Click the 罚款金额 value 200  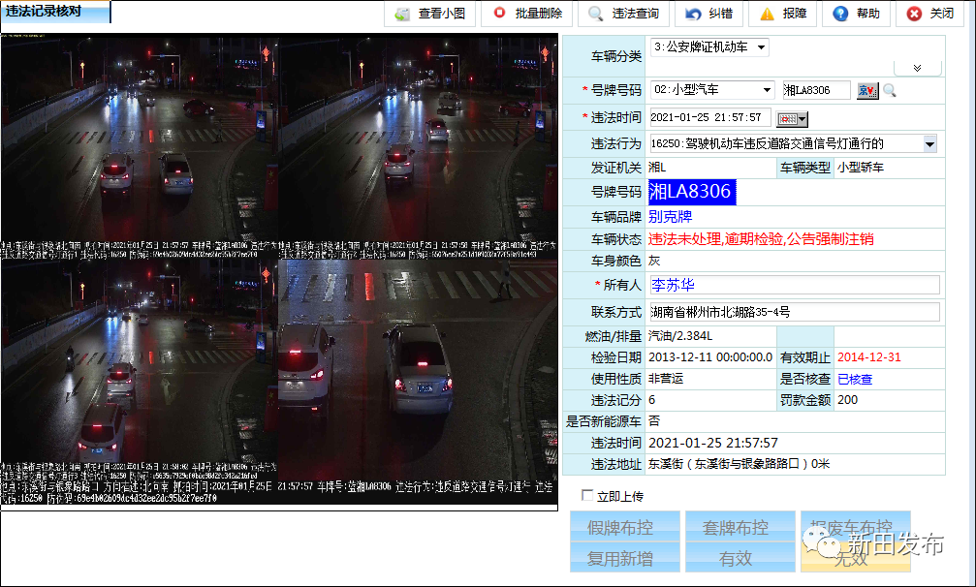coord(847,400)
